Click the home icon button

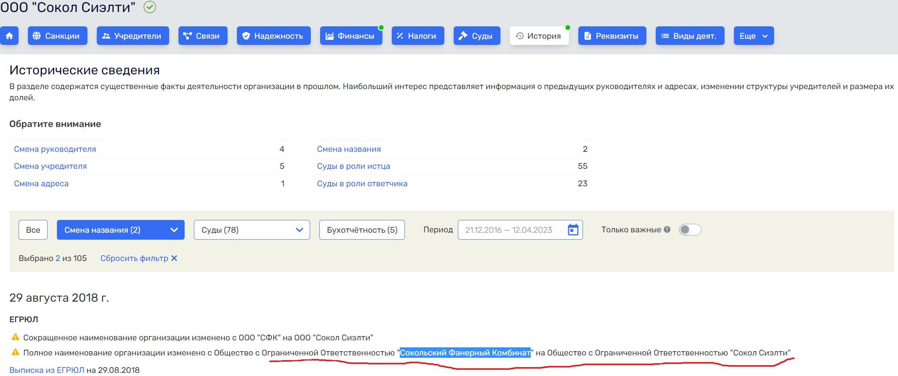(9, 36)
